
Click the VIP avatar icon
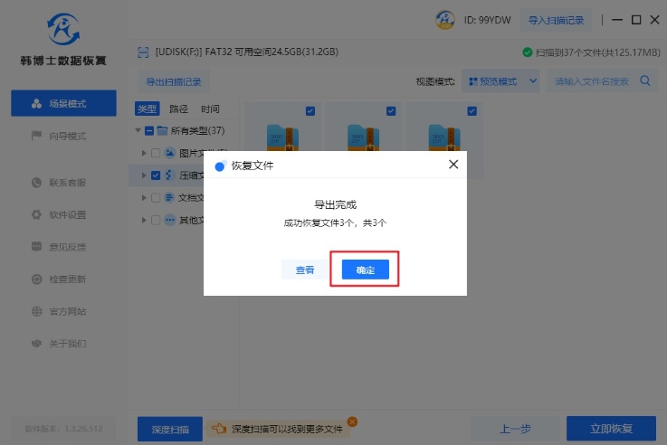click(x=445, y=20)
